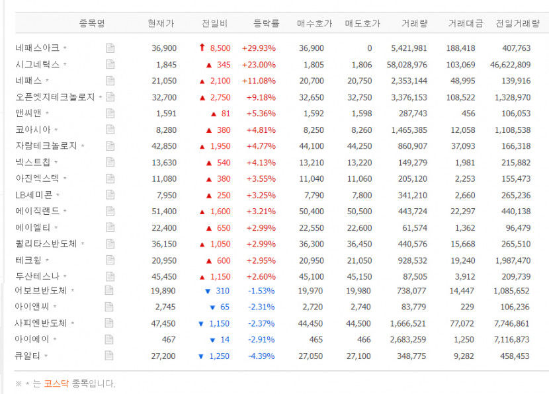Viewport: 549px width, 394px height.
Task: Open the document icon for 아이에이
Action: point(109,339)
